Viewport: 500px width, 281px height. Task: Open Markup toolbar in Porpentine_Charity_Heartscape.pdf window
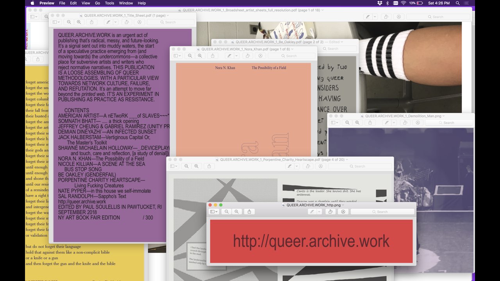coord(320,166)
